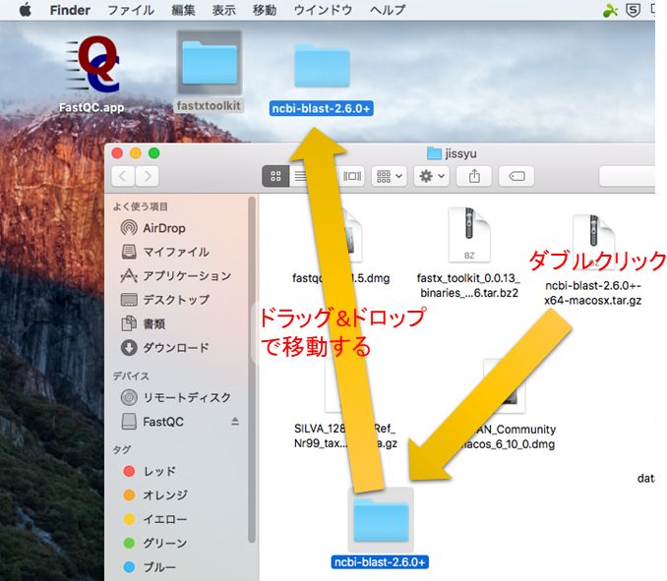Open the 移動 menu
Image resolution: width=667 pixels, height=581 pixels.
[265, 10]
